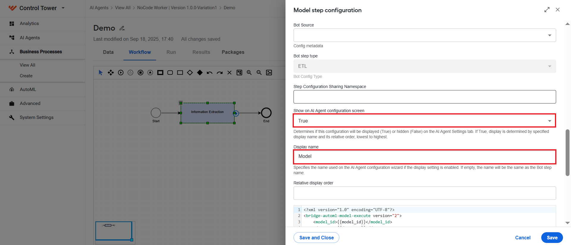Select the move/pan tool
571x245 pixels.
111,73
